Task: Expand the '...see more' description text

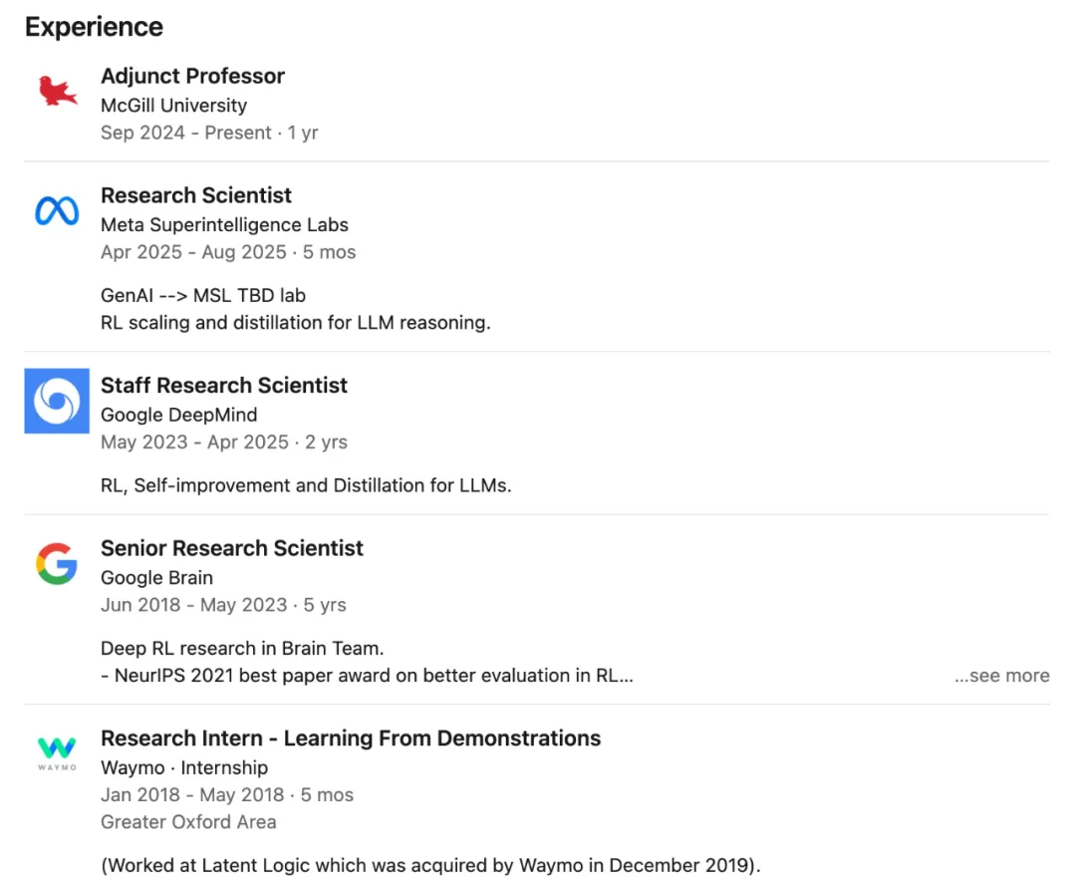Action: [1001, 676]
